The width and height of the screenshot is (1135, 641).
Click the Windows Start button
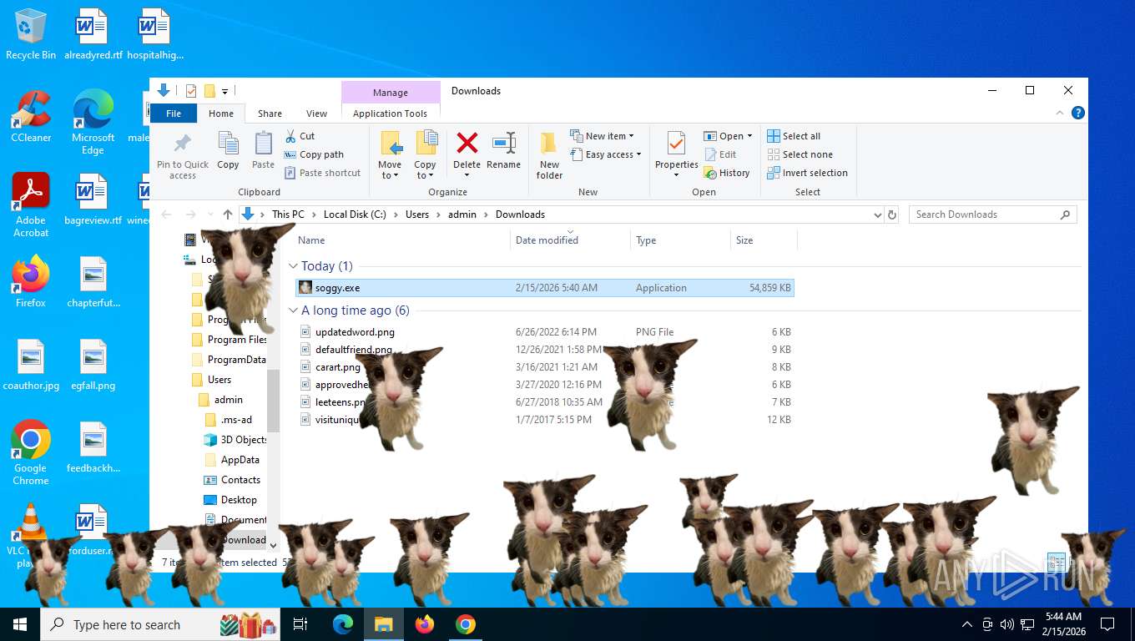point(19,624)
